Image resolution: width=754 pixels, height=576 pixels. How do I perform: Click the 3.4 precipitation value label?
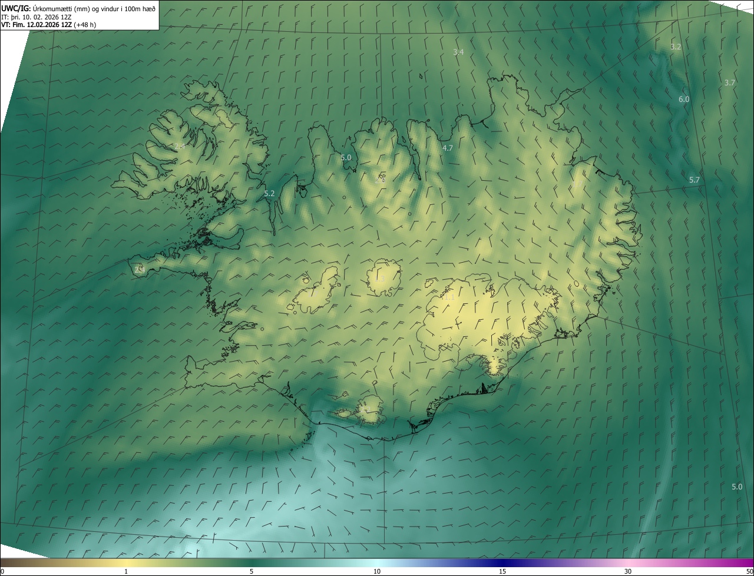point(458,52)
